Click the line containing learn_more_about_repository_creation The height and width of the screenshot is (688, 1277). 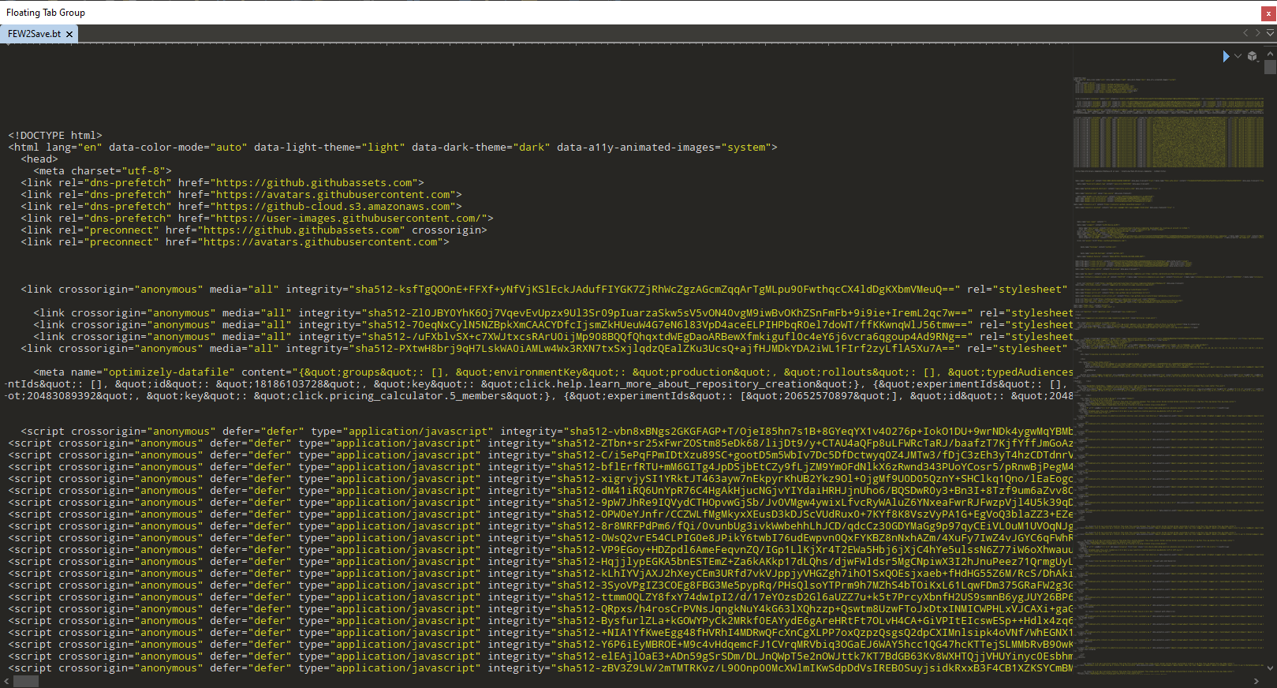(539, 384)
